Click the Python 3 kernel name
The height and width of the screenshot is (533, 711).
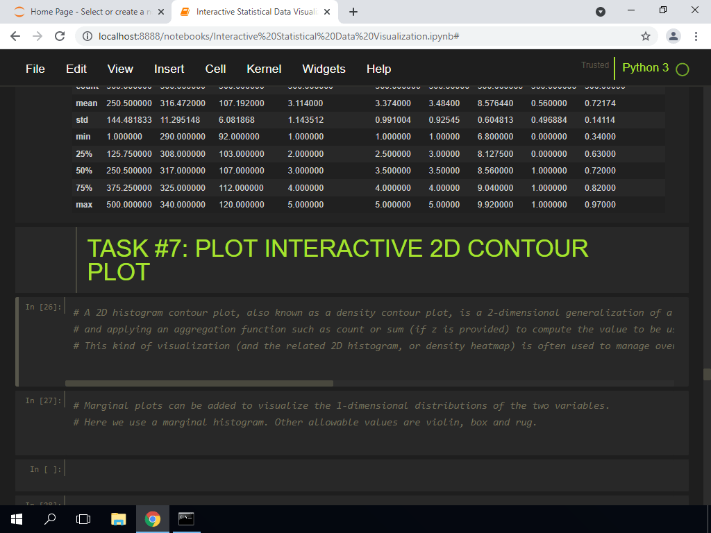645,67
